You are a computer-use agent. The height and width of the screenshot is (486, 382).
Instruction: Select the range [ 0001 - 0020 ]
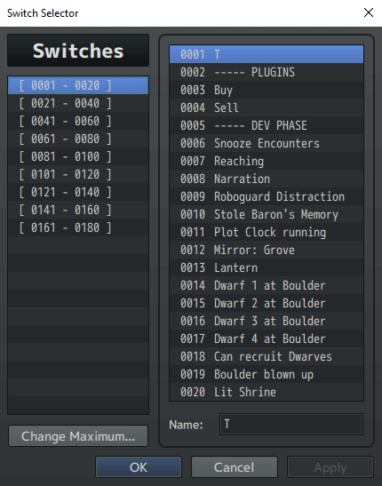(78, 85)
